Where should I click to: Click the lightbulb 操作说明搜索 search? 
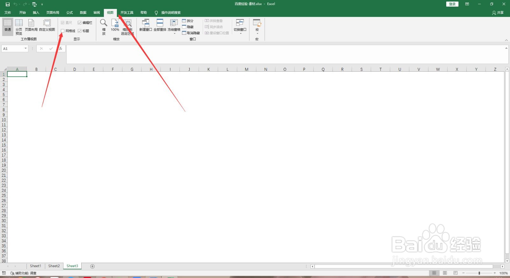(x=168, y=13)
